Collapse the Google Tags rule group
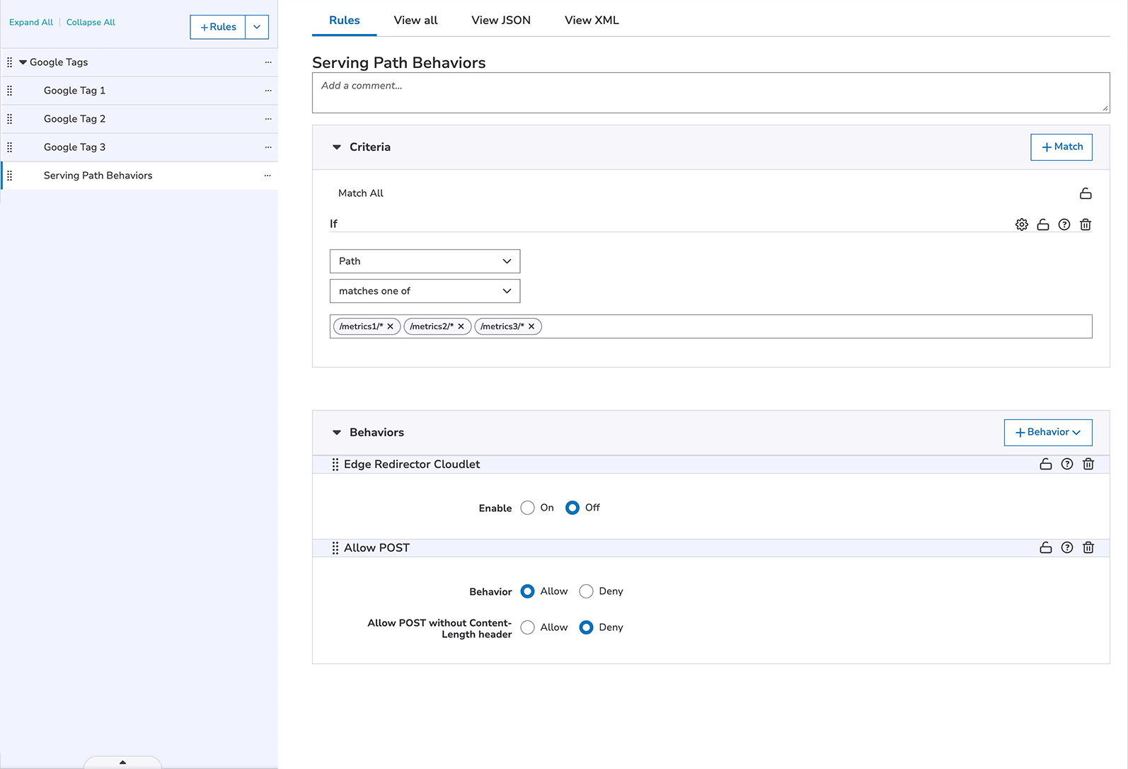The width and height of the screenshot is (1128, 769). click(23, 62)
